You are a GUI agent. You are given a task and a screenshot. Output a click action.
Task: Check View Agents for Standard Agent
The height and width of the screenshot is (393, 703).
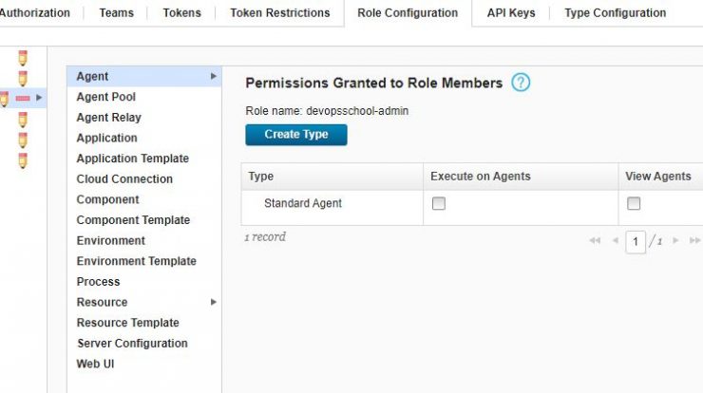point(634,203)
